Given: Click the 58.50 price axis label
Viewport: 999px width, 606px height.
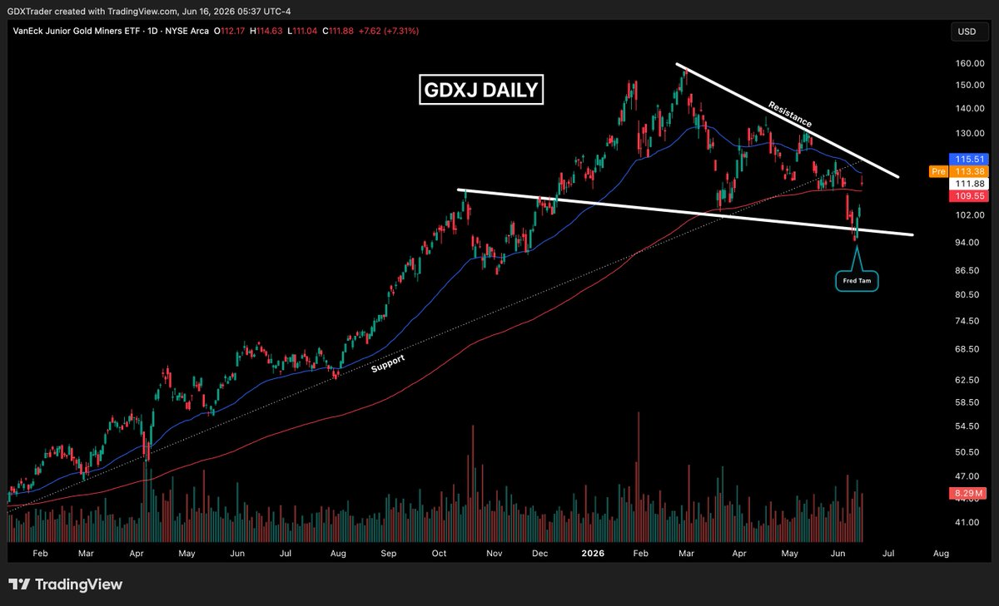Looking at the screenshot, I should (x=966, y=402).
